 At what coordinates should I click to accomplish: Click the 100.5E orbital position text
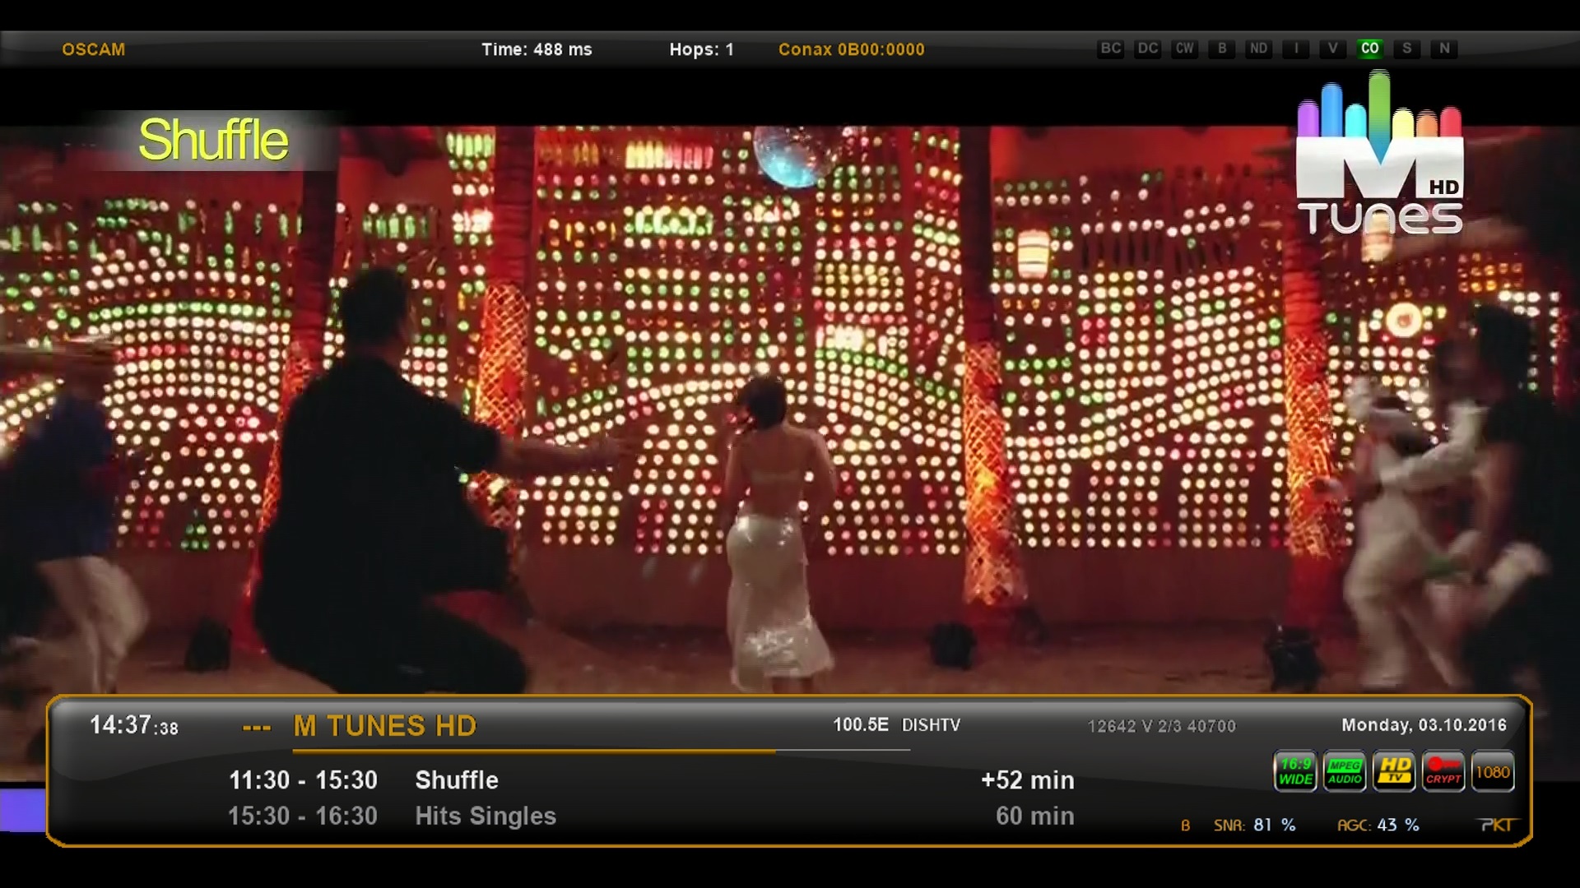[861, 724]
